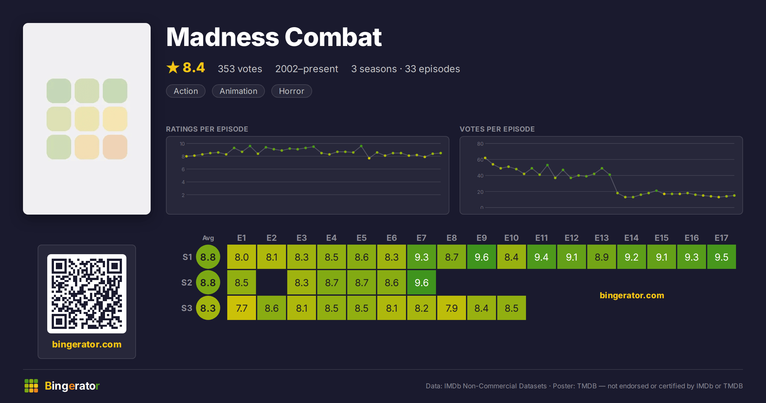Screen dimensions: 766x403
Task: Click the first point in votes chart
Action: coord(485,158)
